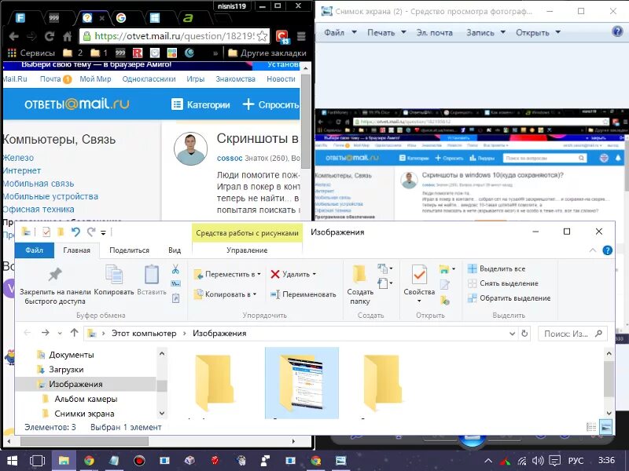Viewport: 629px width, 471px height.
Task: Open quick access toolbar customize dropdown
Action: [x=103, y=232]
